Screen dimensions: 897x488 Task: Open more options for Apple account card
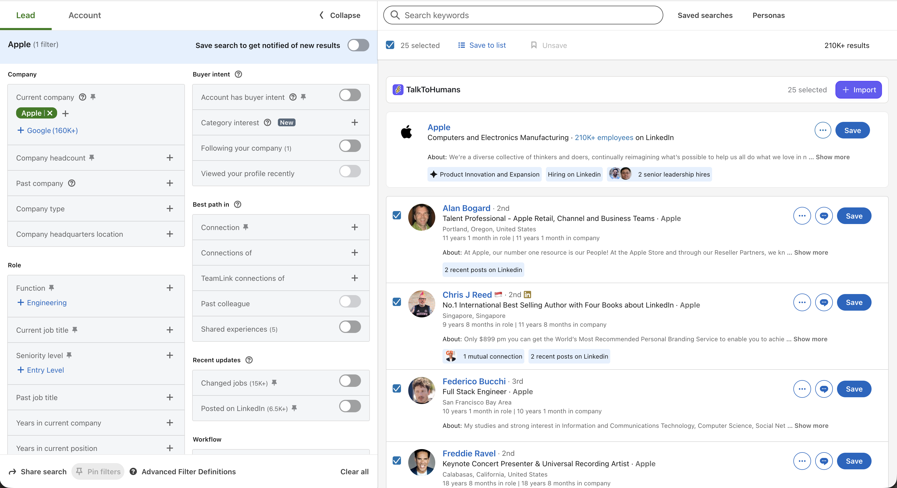[x=823, y=130]
